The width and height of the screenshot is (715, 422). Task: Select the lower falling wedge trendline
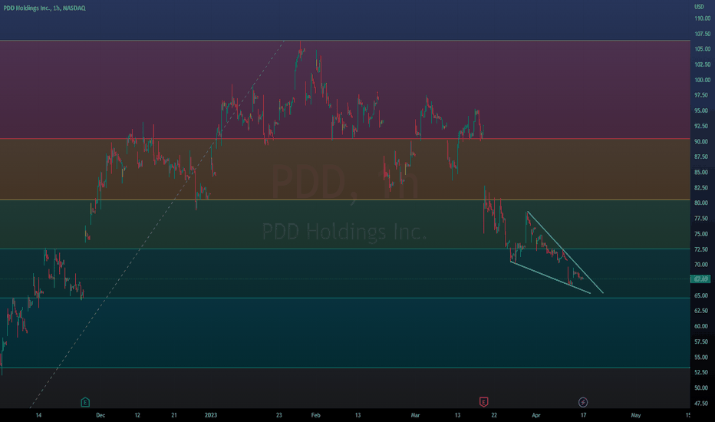550,278
